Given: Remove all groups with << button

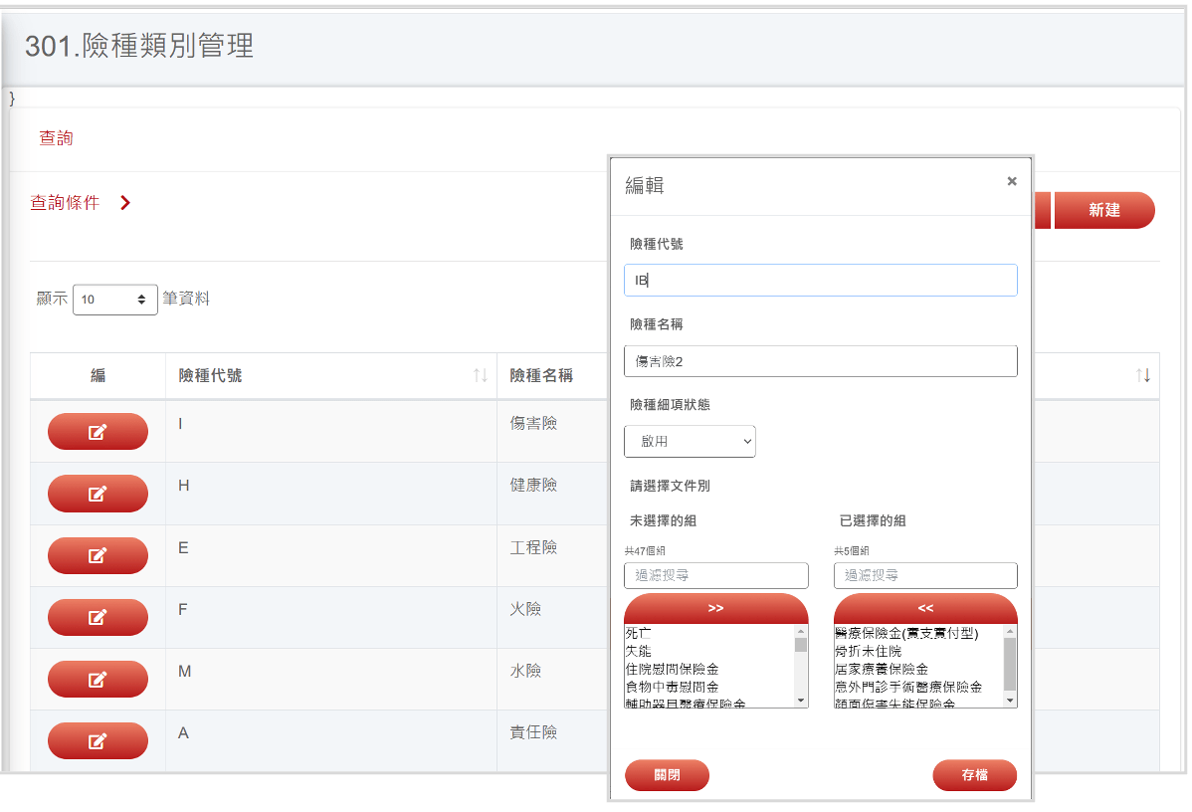Looking at the screenshot, I should pyautogui.click(x=924, y=608).
